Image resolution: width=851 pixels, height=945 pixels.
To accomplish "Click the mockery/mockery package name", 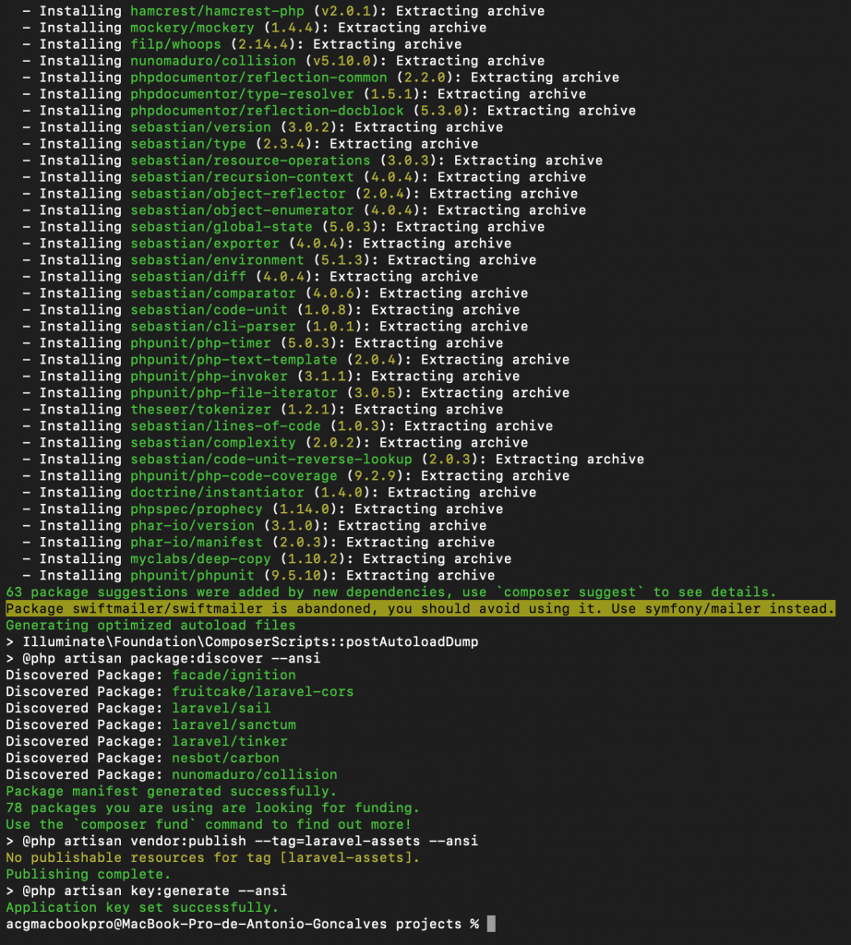I will (x=192, y=28).
